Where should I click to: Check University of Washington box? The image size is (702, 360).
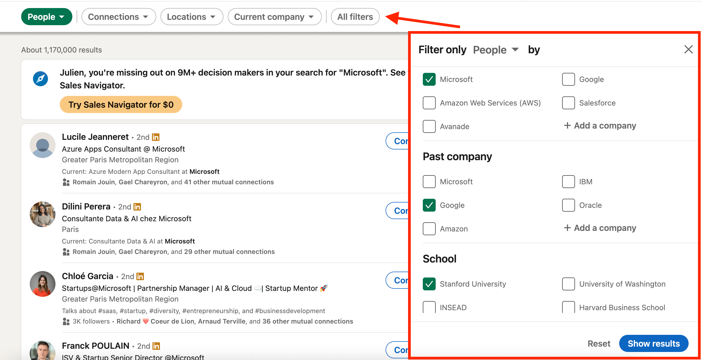click(568, 284)
